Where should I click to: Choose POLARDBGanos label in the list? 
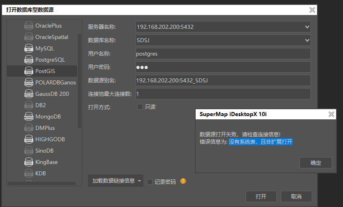pyautogui.click(x=56, y=82)
